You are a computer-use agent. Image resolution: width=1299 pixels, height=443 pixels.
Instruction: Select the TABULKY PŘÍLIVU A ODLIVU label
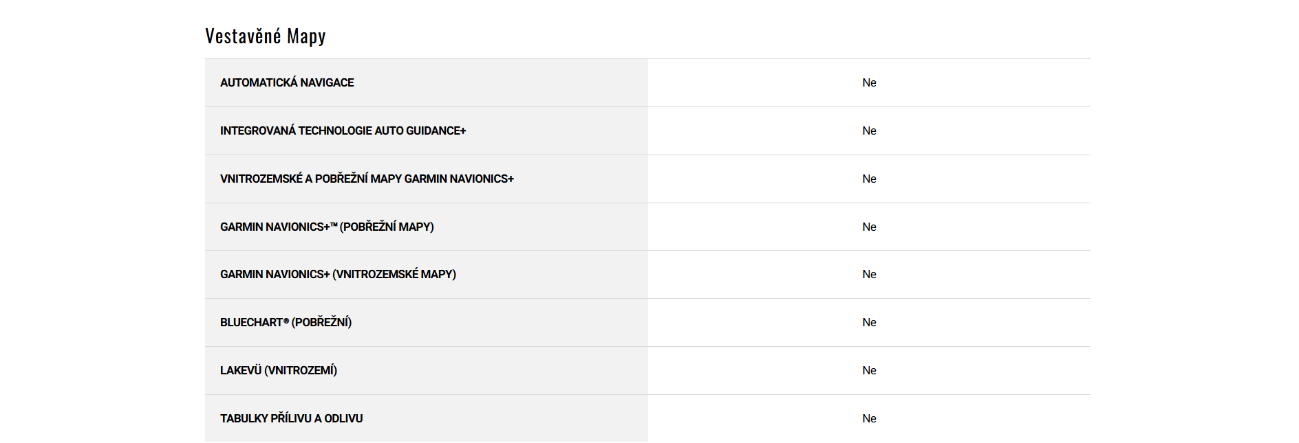click(x=291, y=418)
